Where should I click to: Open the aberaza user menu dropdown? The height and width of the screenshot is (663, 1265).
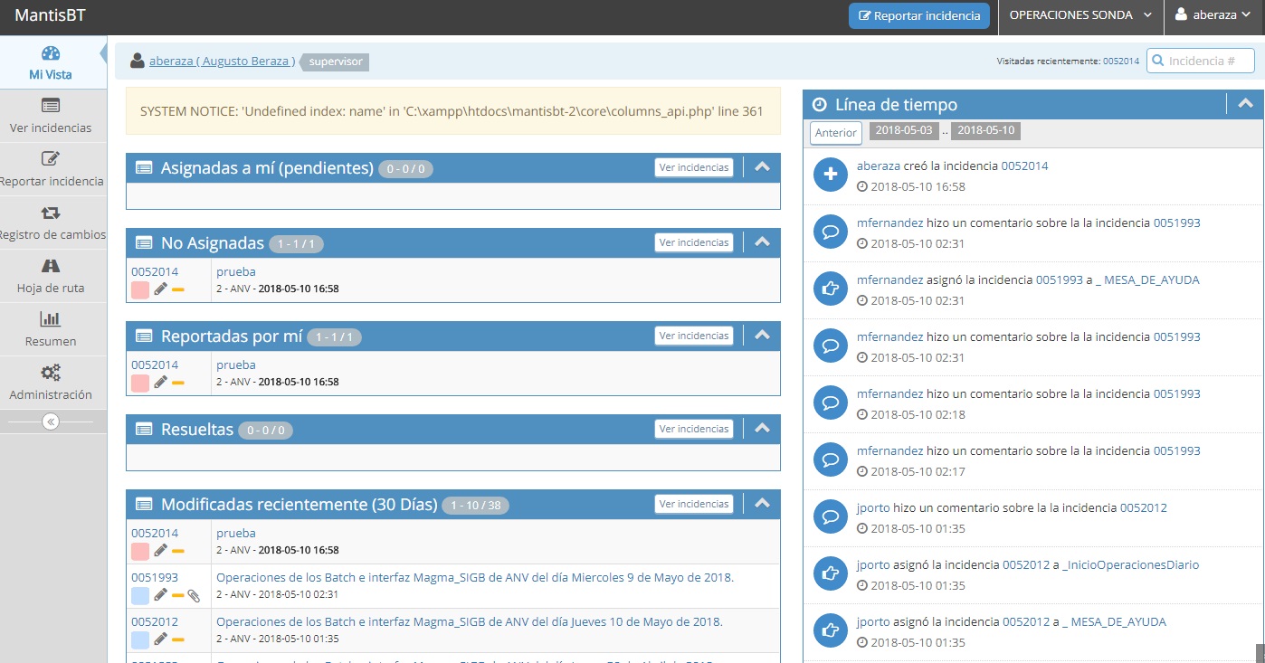coord(1214,15)
